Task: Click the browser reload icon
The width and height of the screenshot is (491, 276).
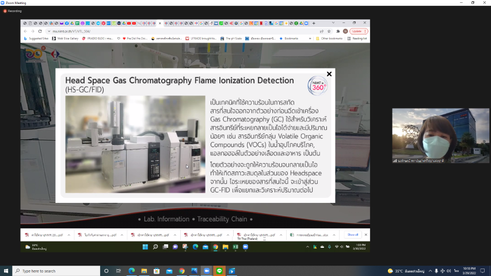Action: (40, 31)
